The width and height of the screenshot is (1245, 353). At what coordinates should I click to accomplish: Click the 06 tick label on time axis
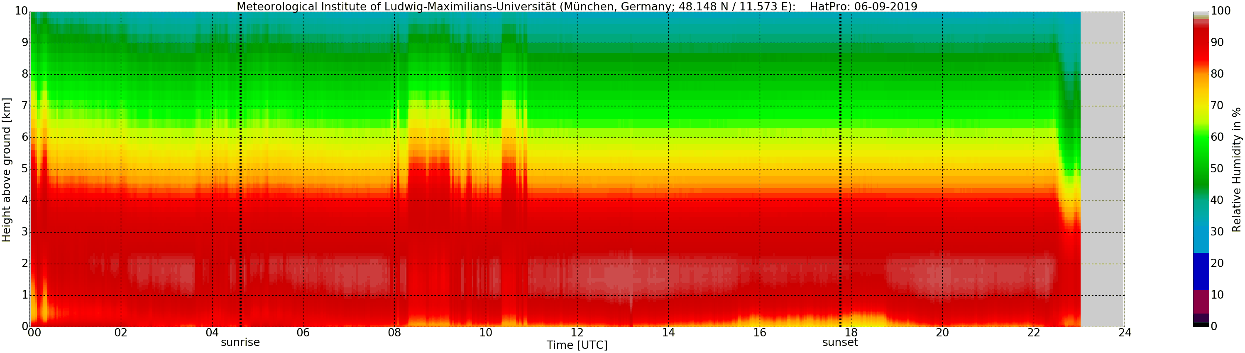click(x=303, y=333)
